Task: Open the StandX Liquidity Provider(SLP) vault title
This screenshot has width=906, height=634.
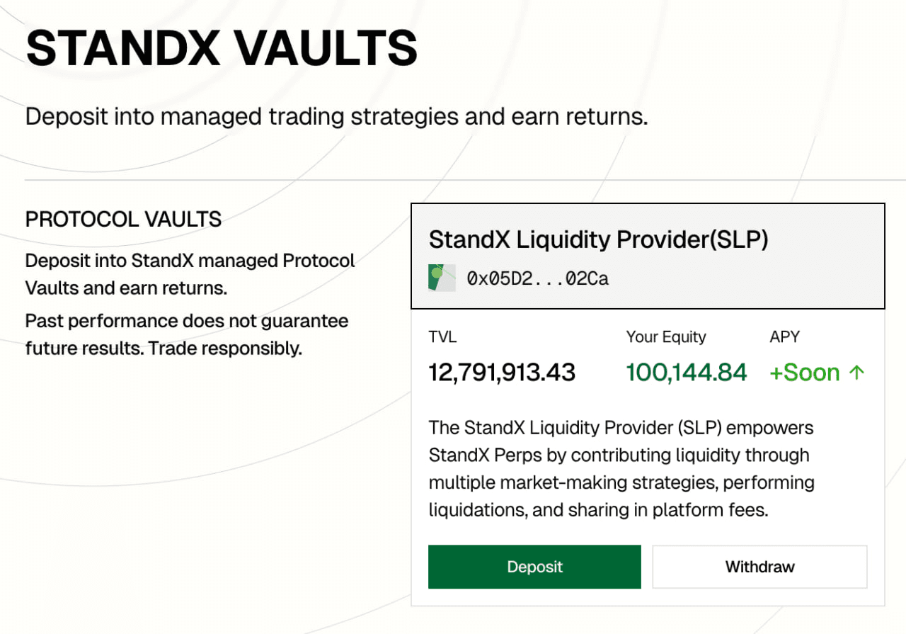Action: click(598, 239)
